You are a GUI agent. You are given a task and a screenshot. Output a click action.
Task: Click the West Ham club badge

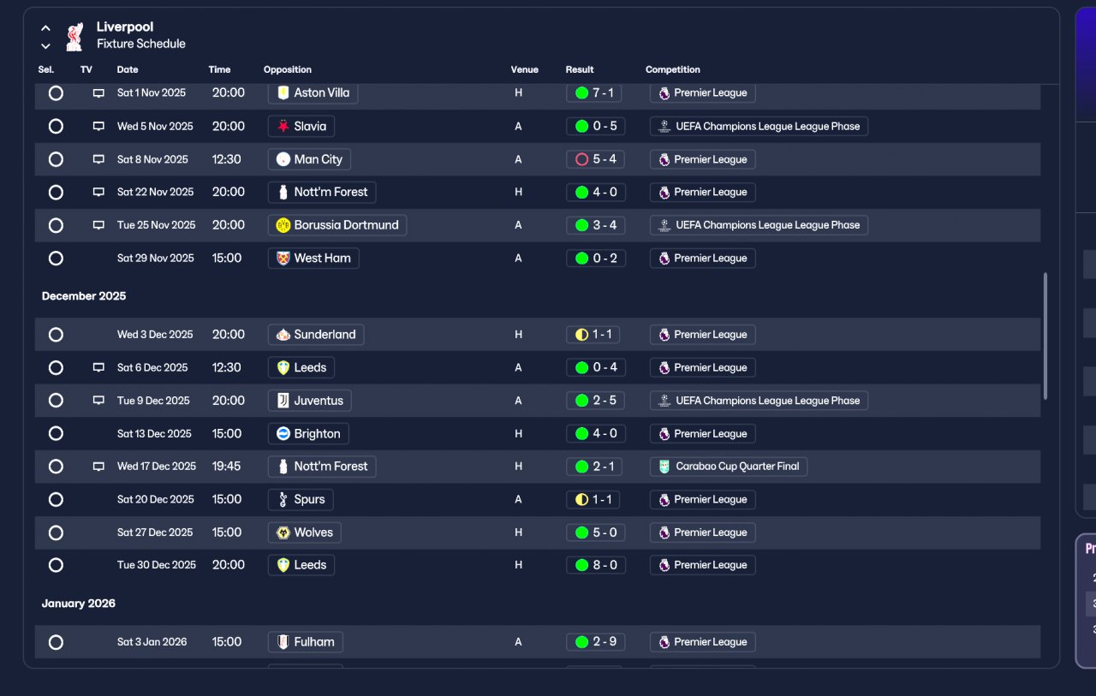pos(283,259)
